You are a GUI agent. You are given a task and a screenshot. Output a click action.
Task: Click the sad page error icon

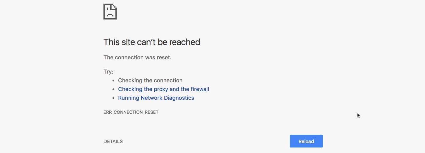[x=110, y=11]
